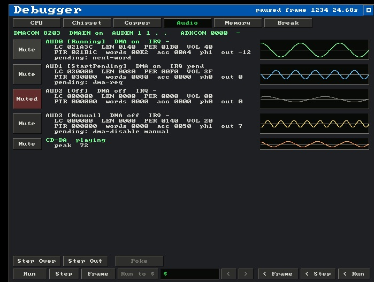Click the disabled Poke button
Viewport: 374px width, 282px height.
click(139, 261)
